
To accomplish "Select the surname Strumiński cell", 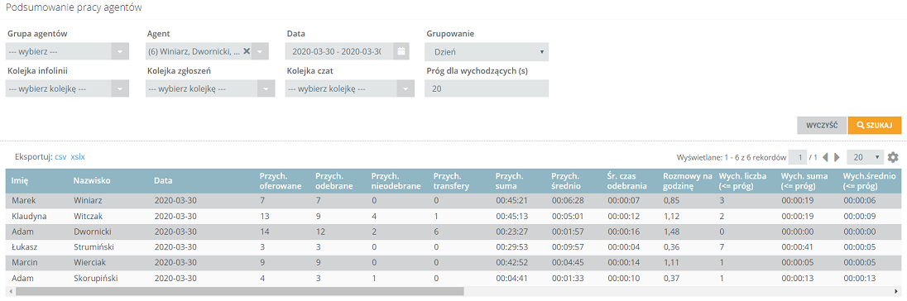I will (94, 247).
